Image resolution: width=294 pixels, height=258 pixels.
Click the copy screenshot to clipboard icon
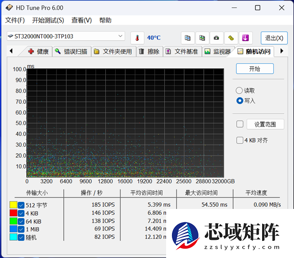click(x=202, y=38)
